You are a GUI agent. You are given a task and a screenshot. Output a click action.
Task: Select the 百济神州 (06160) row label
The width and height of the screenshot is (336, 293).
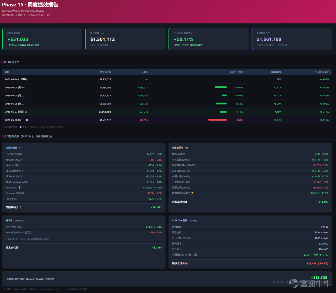tap(181, 171)
